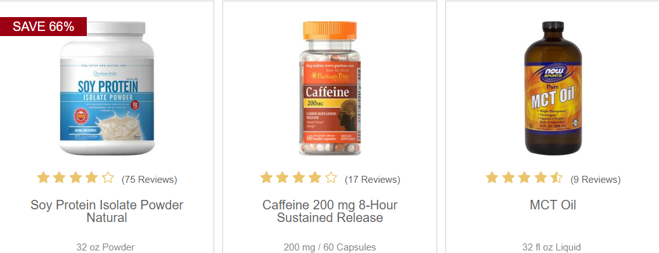
Task: Open the MCT Oil product title
Action: pos(553,205)
